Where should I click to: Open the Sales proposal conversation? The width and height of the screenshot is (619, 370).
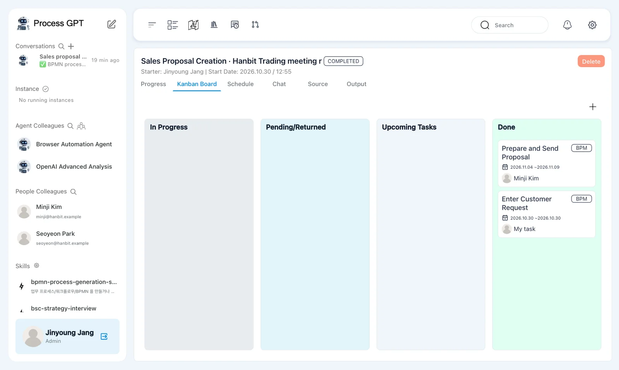coord(68,60)
